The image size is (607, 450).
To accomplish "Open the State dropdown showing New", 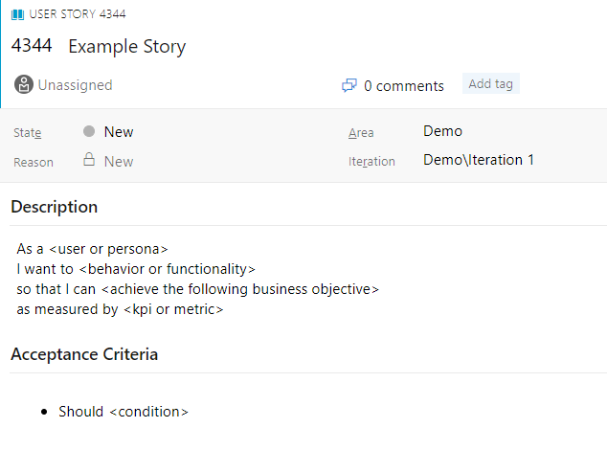I will coord(119,132).
